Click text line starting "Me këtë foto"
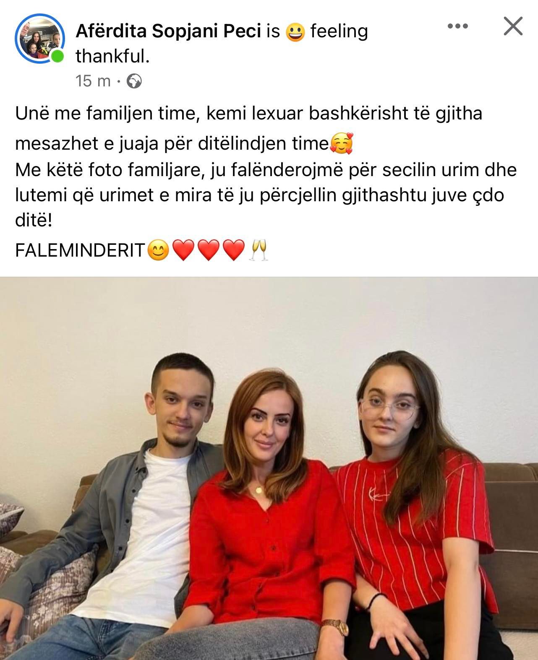Screen dimensions: 538x660 tap(266, 170)
